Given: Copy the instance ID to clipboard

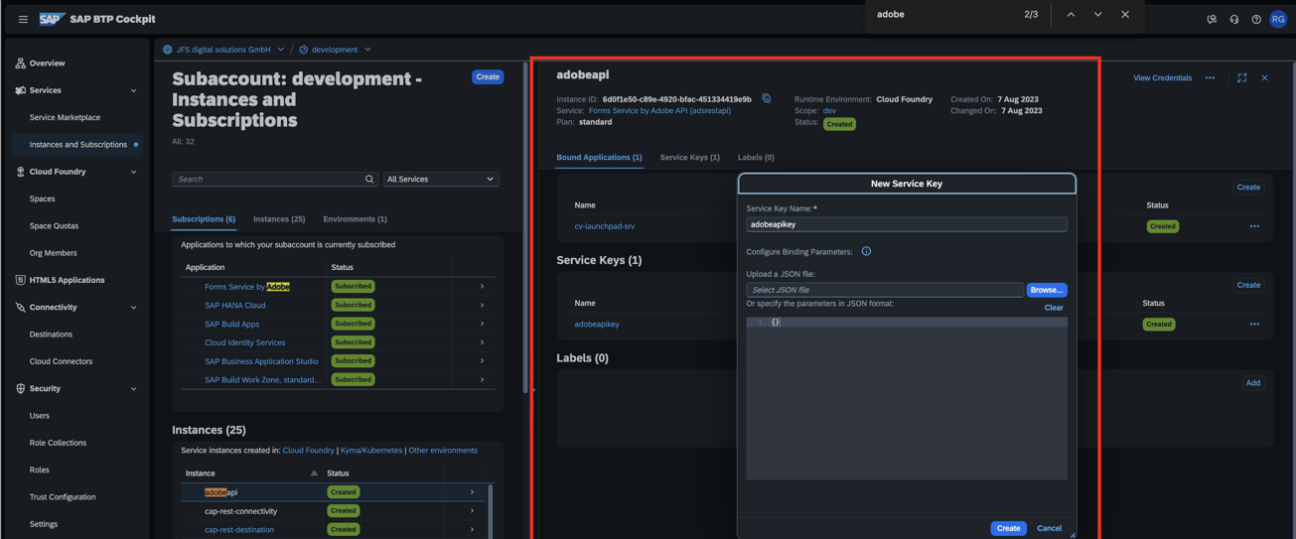Looking at the screenshot, I should 766,99.
